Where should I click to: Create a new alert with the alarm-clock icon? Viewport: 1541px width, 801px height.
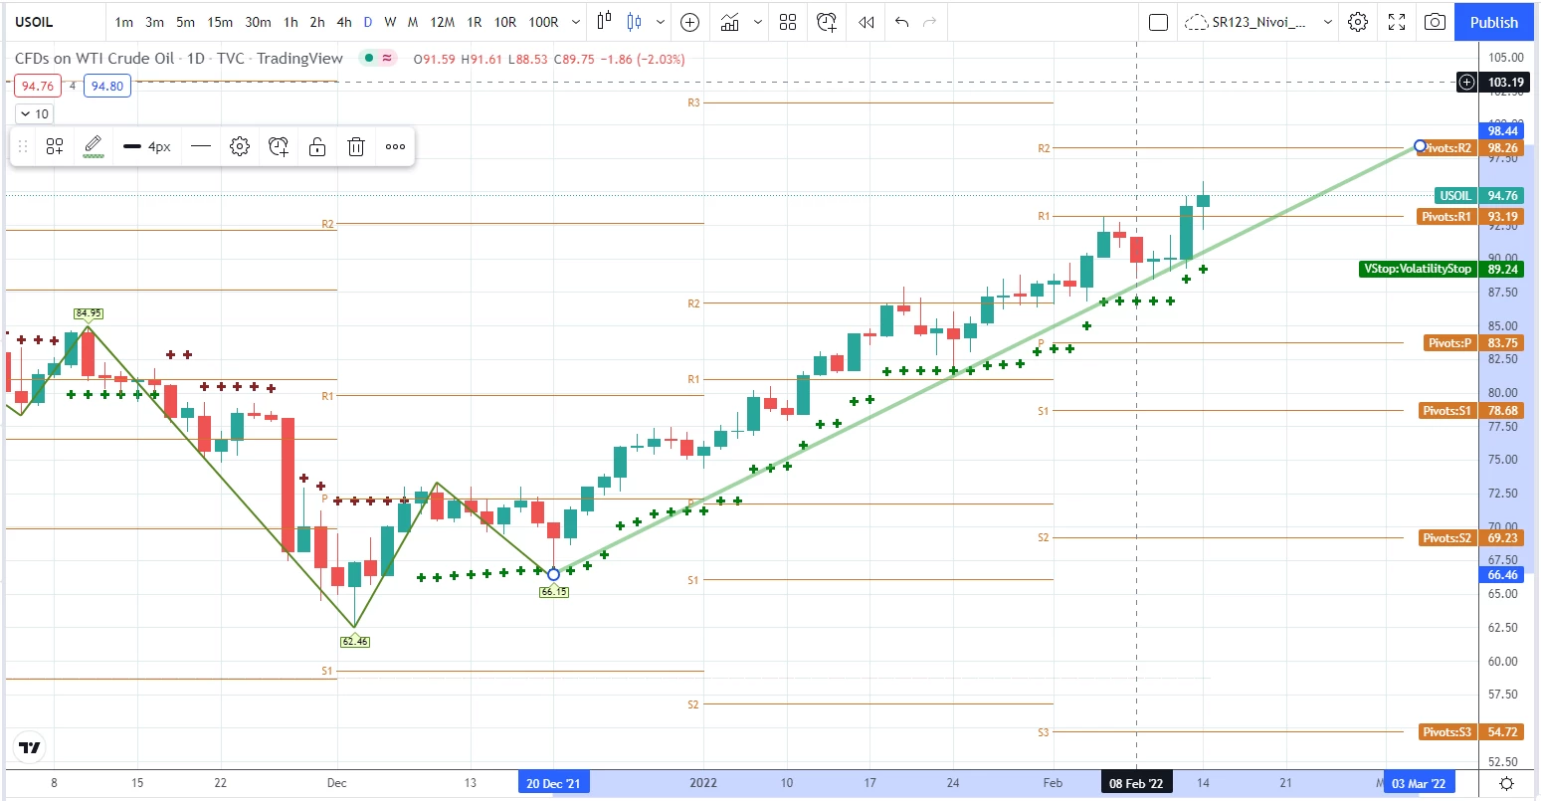(x=826, y=21)
